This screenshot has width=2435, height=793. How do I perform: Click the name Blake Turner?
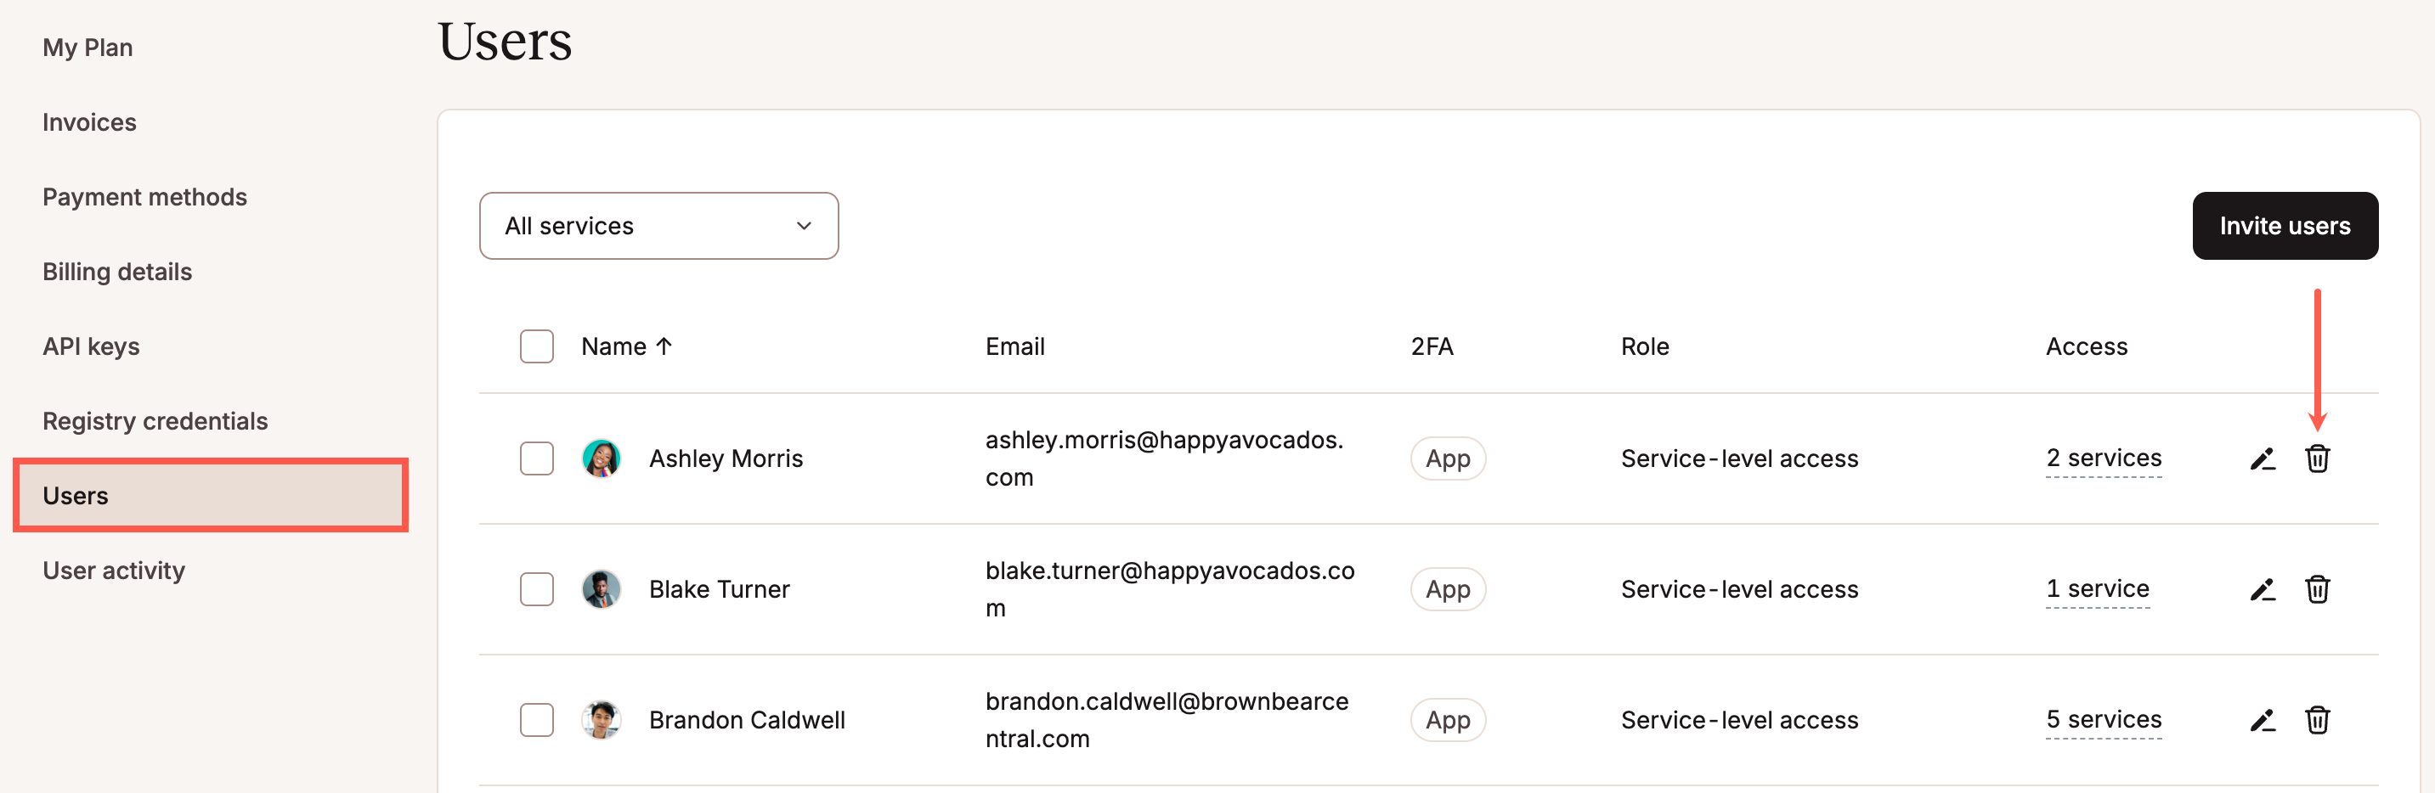point(720,589)
